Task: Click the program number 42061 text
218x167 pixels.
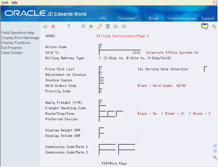Action: pos(50,36)
